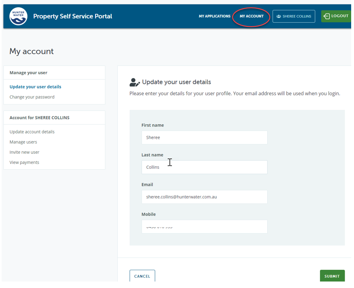This screenshot has height=288, width=354.
Task: Click the SHEREE COLLINS account button
Action: click(294, 16)
